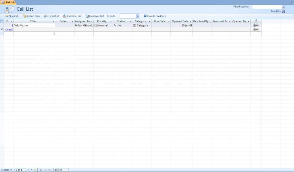Click the (New) record link
Image resolution: width=294 pixels, height=172 pixels.
[x=9, y=29]
